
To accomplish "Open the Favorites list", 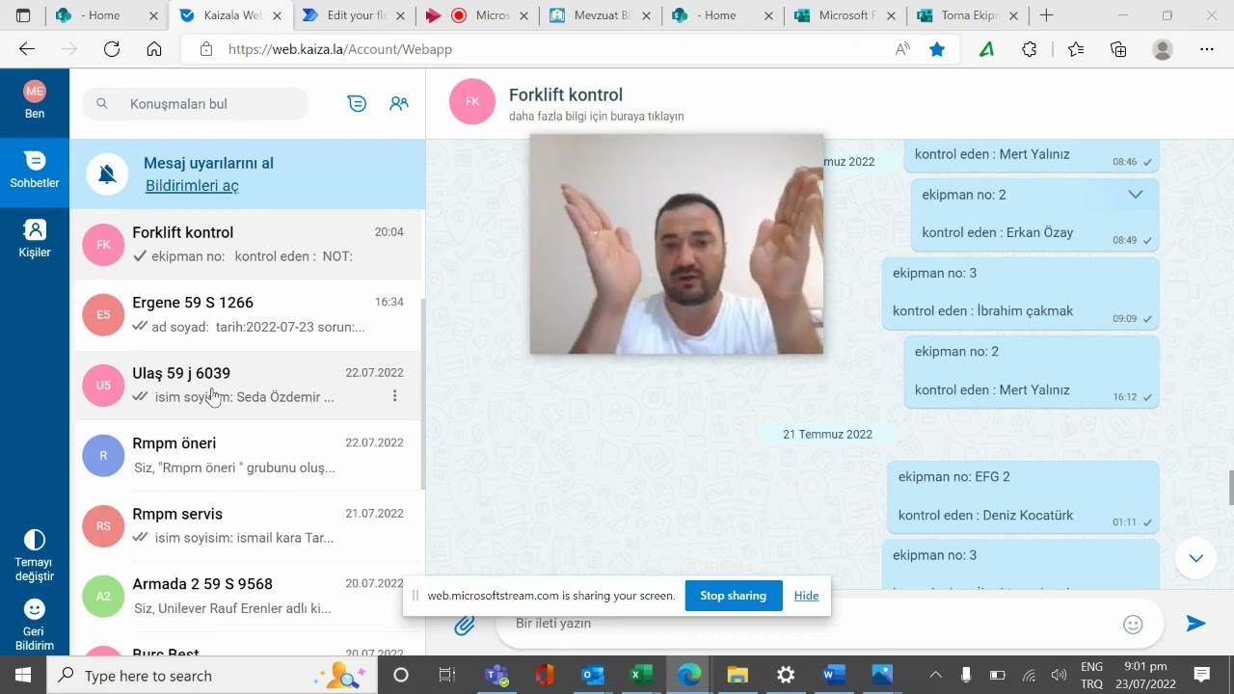I will click(1075, 49).
